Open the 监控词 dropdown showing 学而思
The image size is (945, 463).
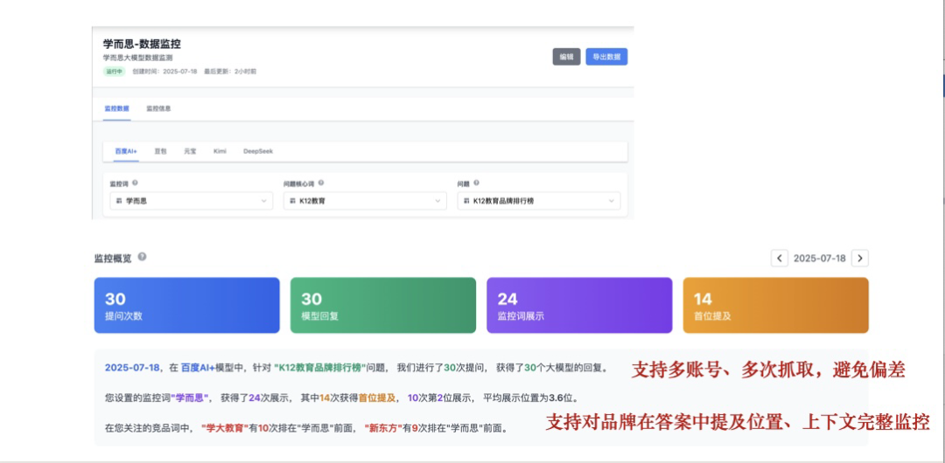point(191,201)
